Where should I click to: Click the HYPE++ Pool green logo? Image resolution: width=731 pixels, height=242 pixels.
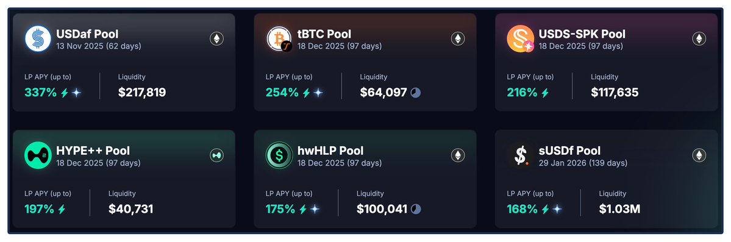point(38,155)
